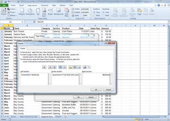
Task: Open the Orientation options
Action: [30, 12]
